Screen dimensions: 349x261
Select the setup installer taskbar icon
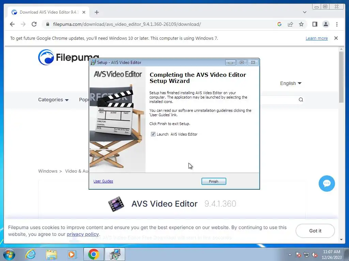click(x=115, y=254)
